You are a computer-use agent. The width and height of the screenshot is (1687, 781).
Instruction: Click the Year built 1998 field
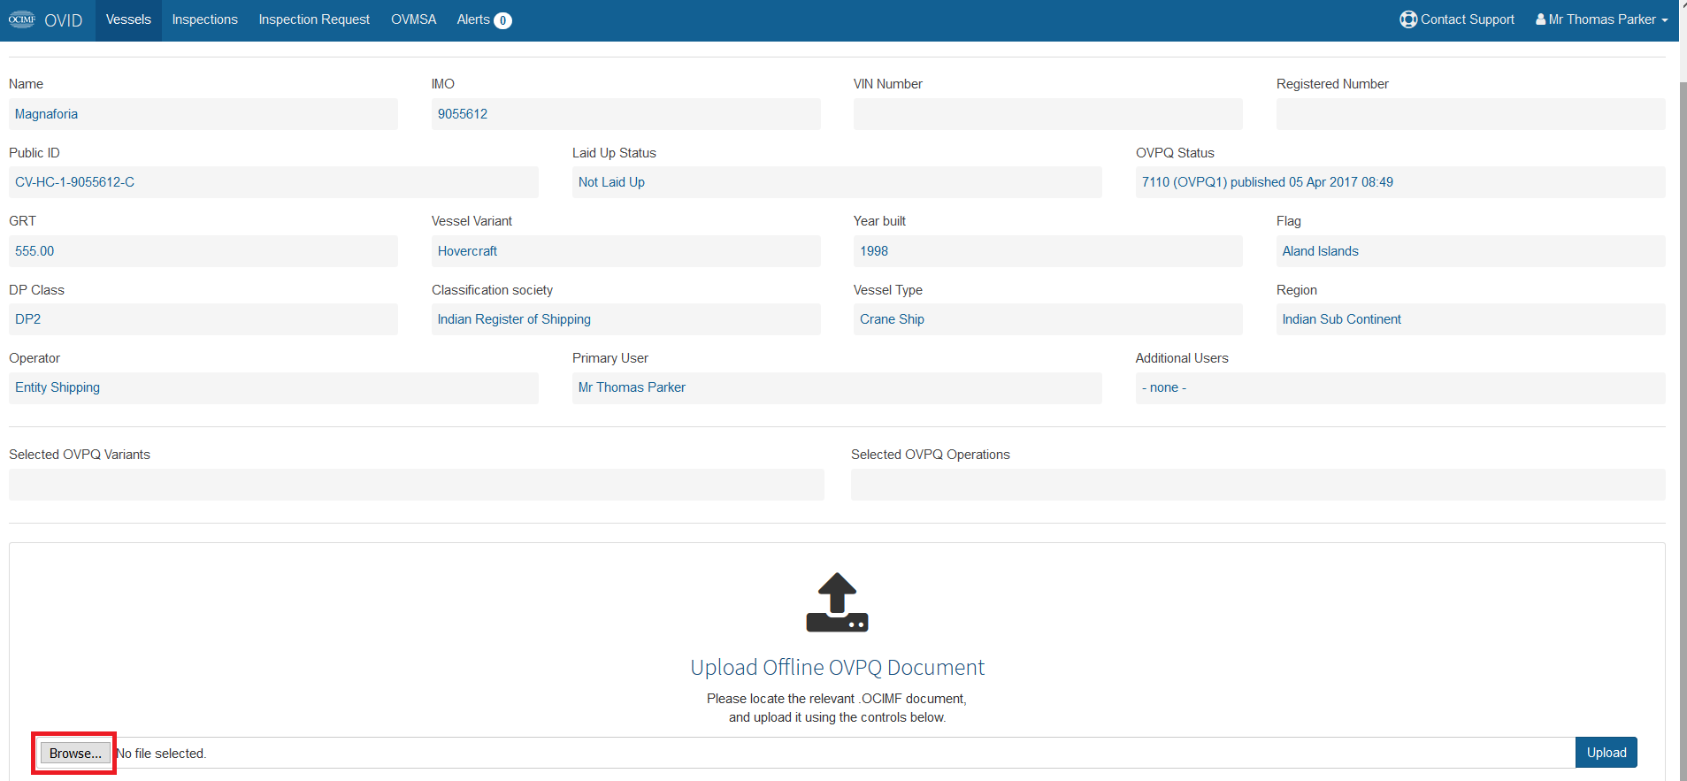(x=1047, y=251)
